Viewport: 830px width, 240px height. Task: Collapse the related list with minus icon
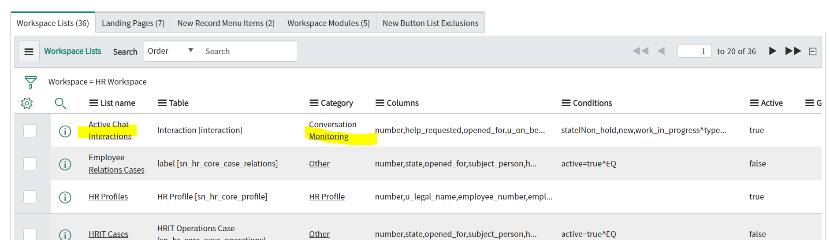click(813, 52)
